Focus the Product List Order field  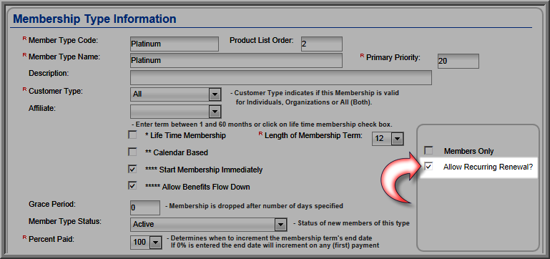tap(322, 44)
